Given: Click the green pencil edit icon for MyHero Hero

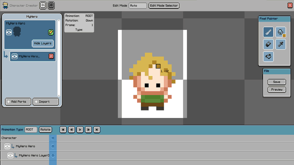Looking at the screenshot, I should click(x=51, y=32).
